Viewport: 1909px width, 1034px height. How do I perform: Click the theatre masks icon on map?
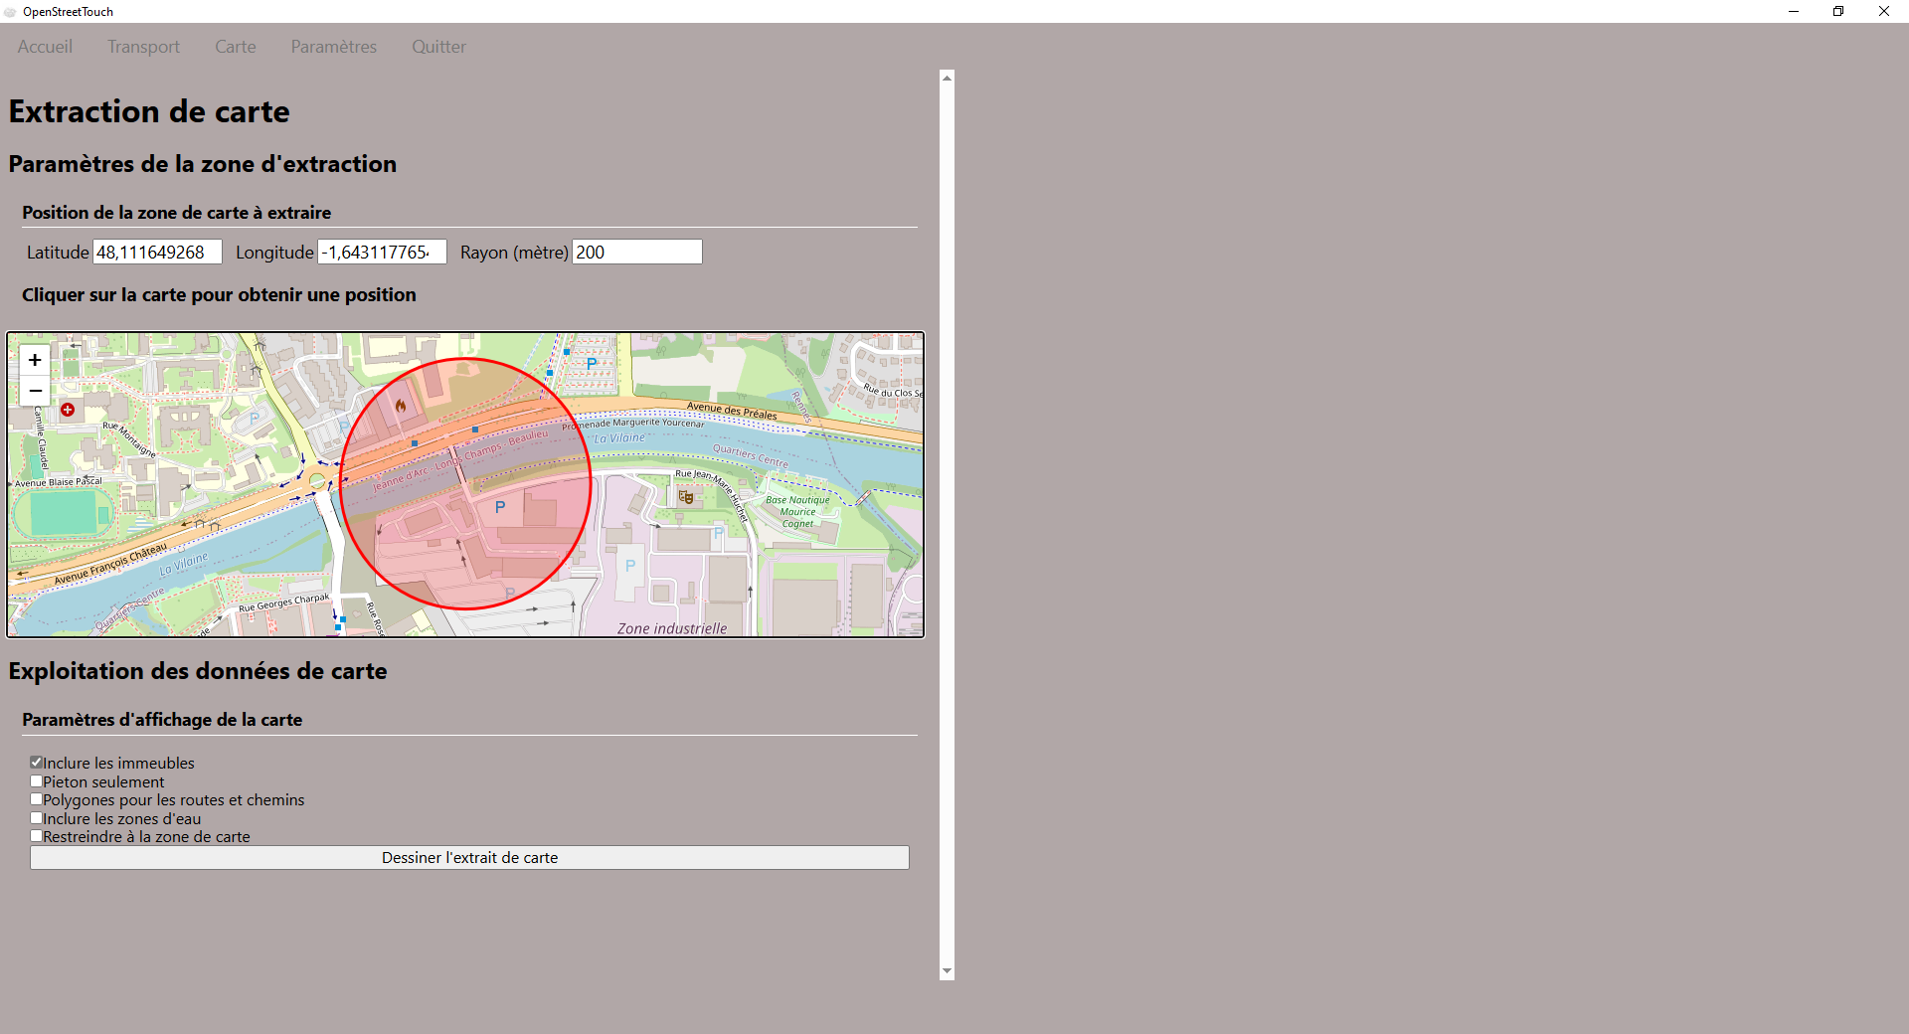pos(686,496)
